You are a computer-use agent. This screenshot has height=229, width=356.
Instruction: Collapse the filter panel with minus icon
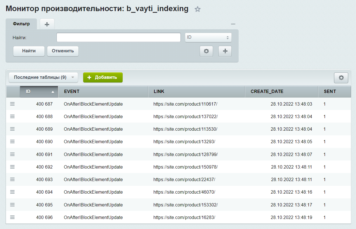[233, 24]
